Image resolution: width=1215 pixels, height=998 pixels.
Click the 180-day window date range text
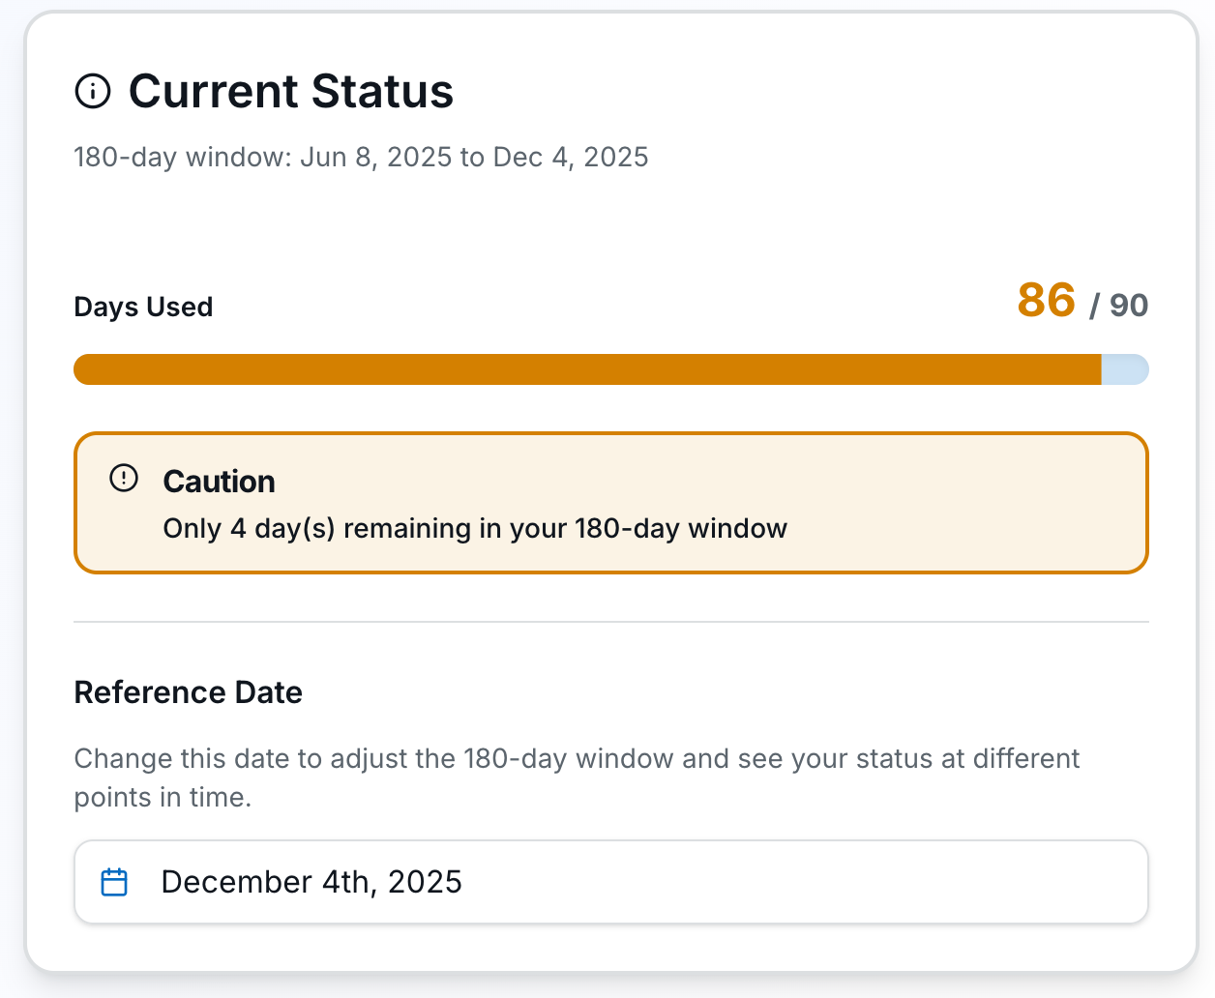coord(361,157)
